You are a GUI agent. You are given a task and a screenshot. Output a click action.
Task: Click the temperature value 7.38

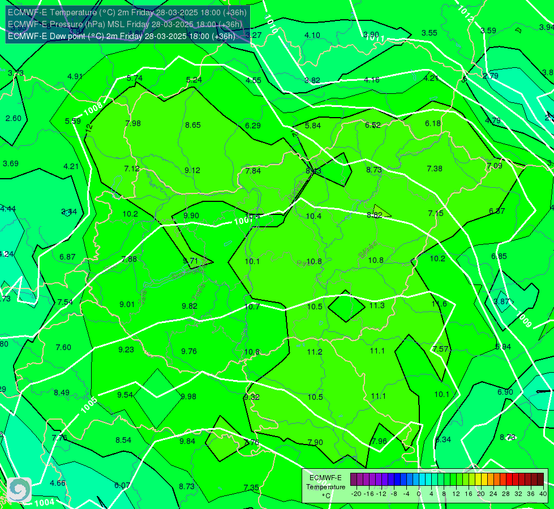pos(435,169)
